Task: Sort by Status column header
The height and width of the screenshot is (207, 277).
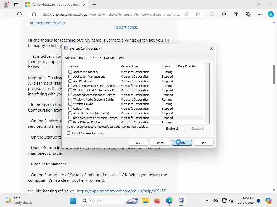Action: point(168,66)
